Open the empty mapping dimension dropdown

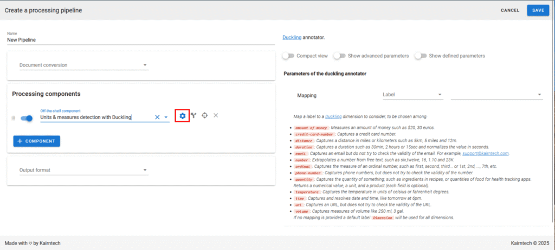(x=496, y=95)
